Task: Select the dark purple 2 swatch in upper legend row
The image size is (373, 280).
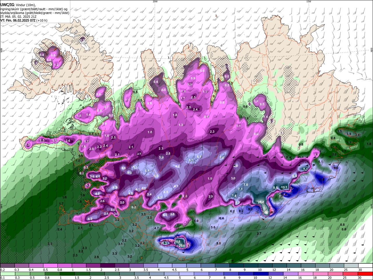Action: tap(108, 265)
